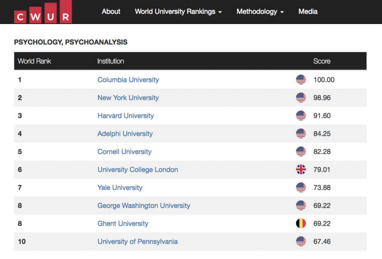Click world rank 1 cell
The image size is (382, 259).
tap(19, 79)
